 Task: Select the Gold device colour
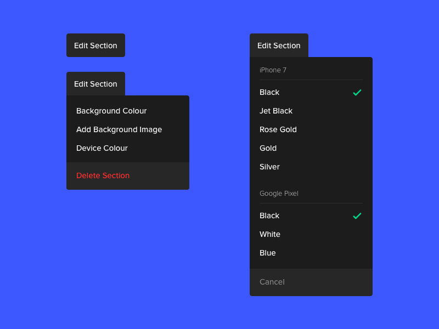pyautogui.click(x=268, y=148)
